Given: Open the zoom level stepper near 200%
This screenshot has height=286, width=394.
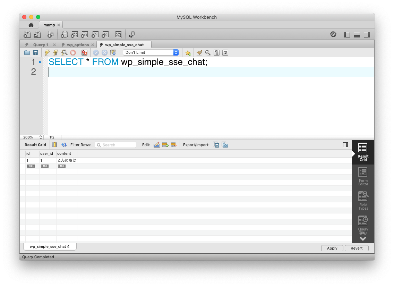Looking at the screenshot, I should [x=41, y=137].
